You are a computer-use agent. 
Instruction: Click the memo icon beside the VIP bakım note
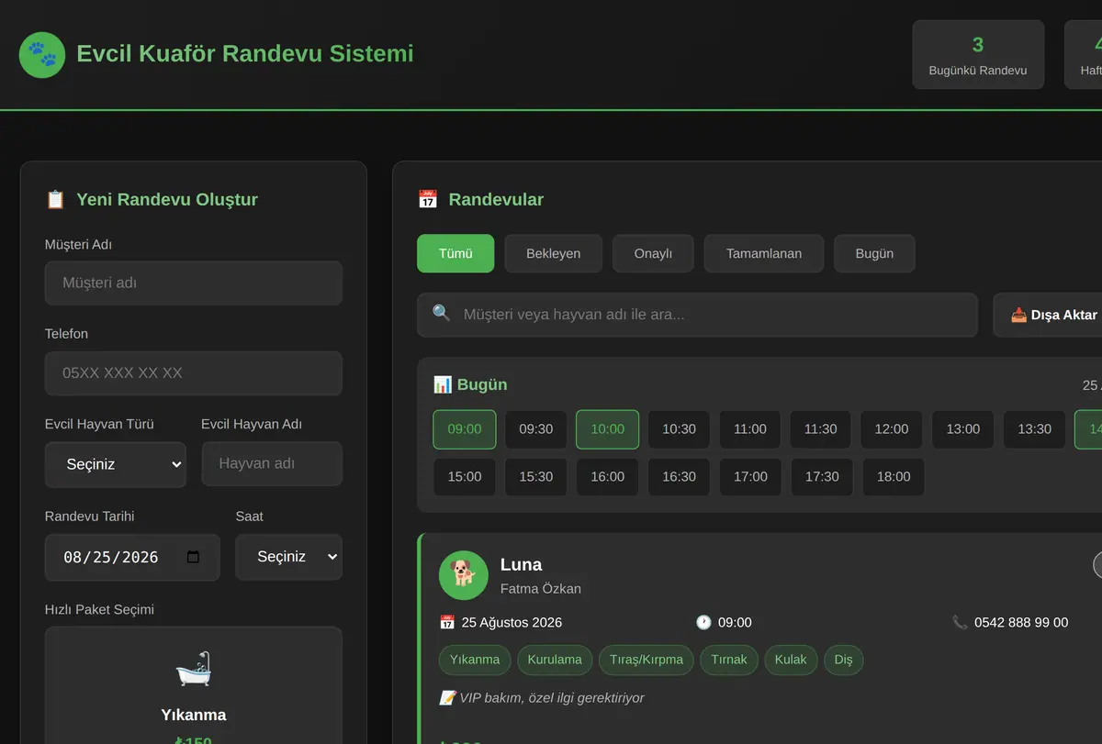point(447,698)
